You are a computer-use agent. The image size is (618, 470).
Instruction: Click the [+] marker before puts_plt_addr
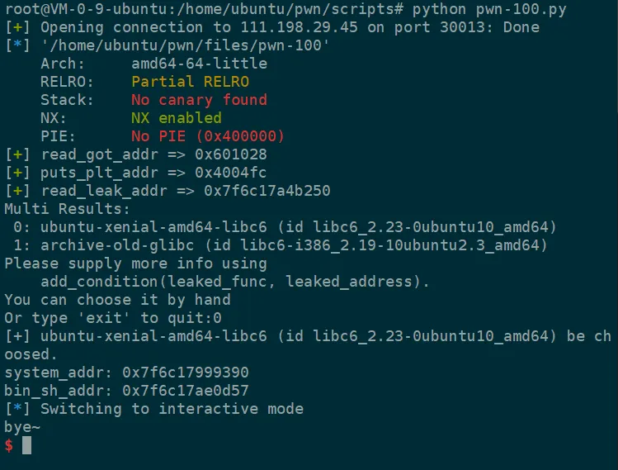click(17, 173)
